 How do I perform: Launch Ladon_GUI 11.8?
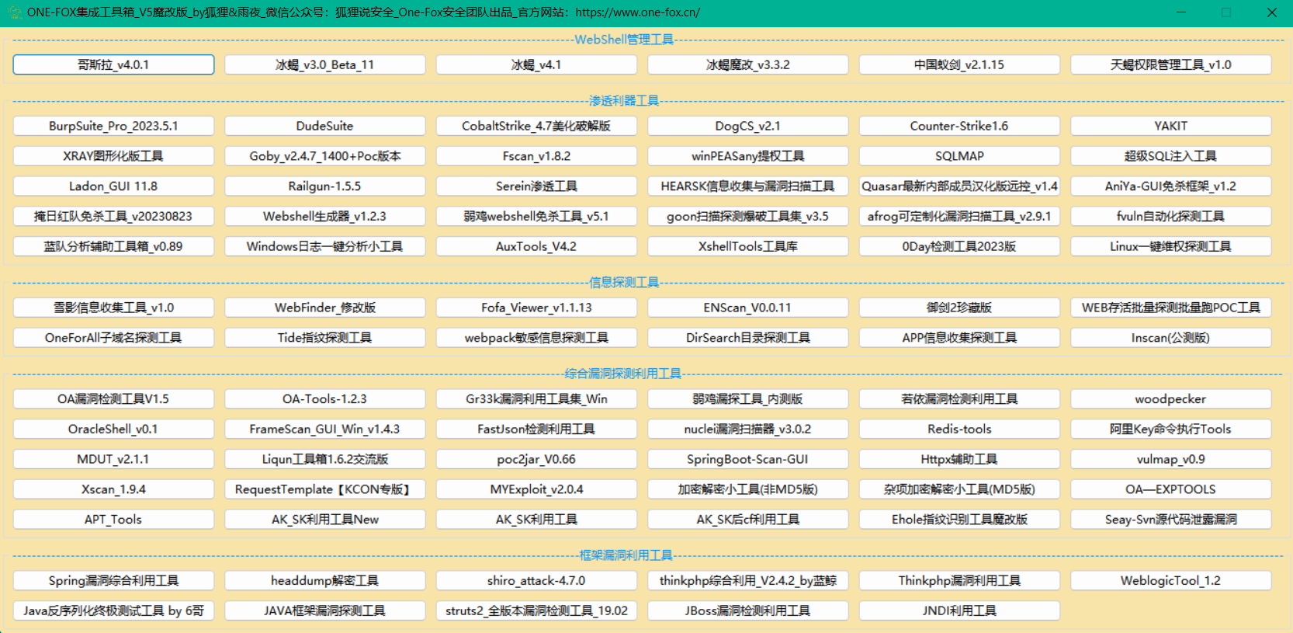113,186
